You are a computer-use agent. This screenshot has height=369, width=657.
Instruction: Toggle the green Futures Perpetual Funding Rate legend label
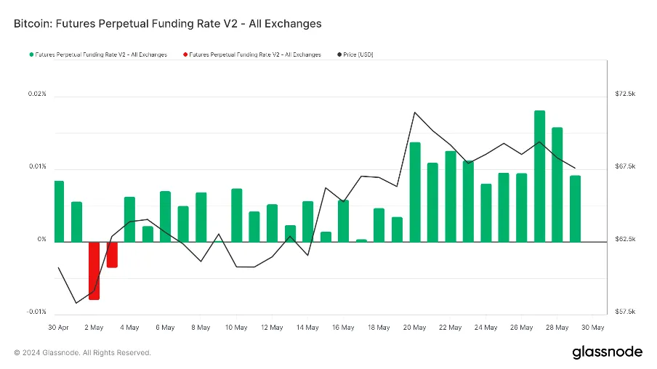pyautogui.click(x=101, y=54)
